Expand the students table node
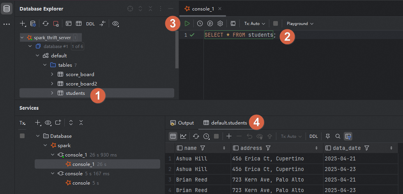The height and width of the screenshot is (194, 403). click(x=52, y=93)
